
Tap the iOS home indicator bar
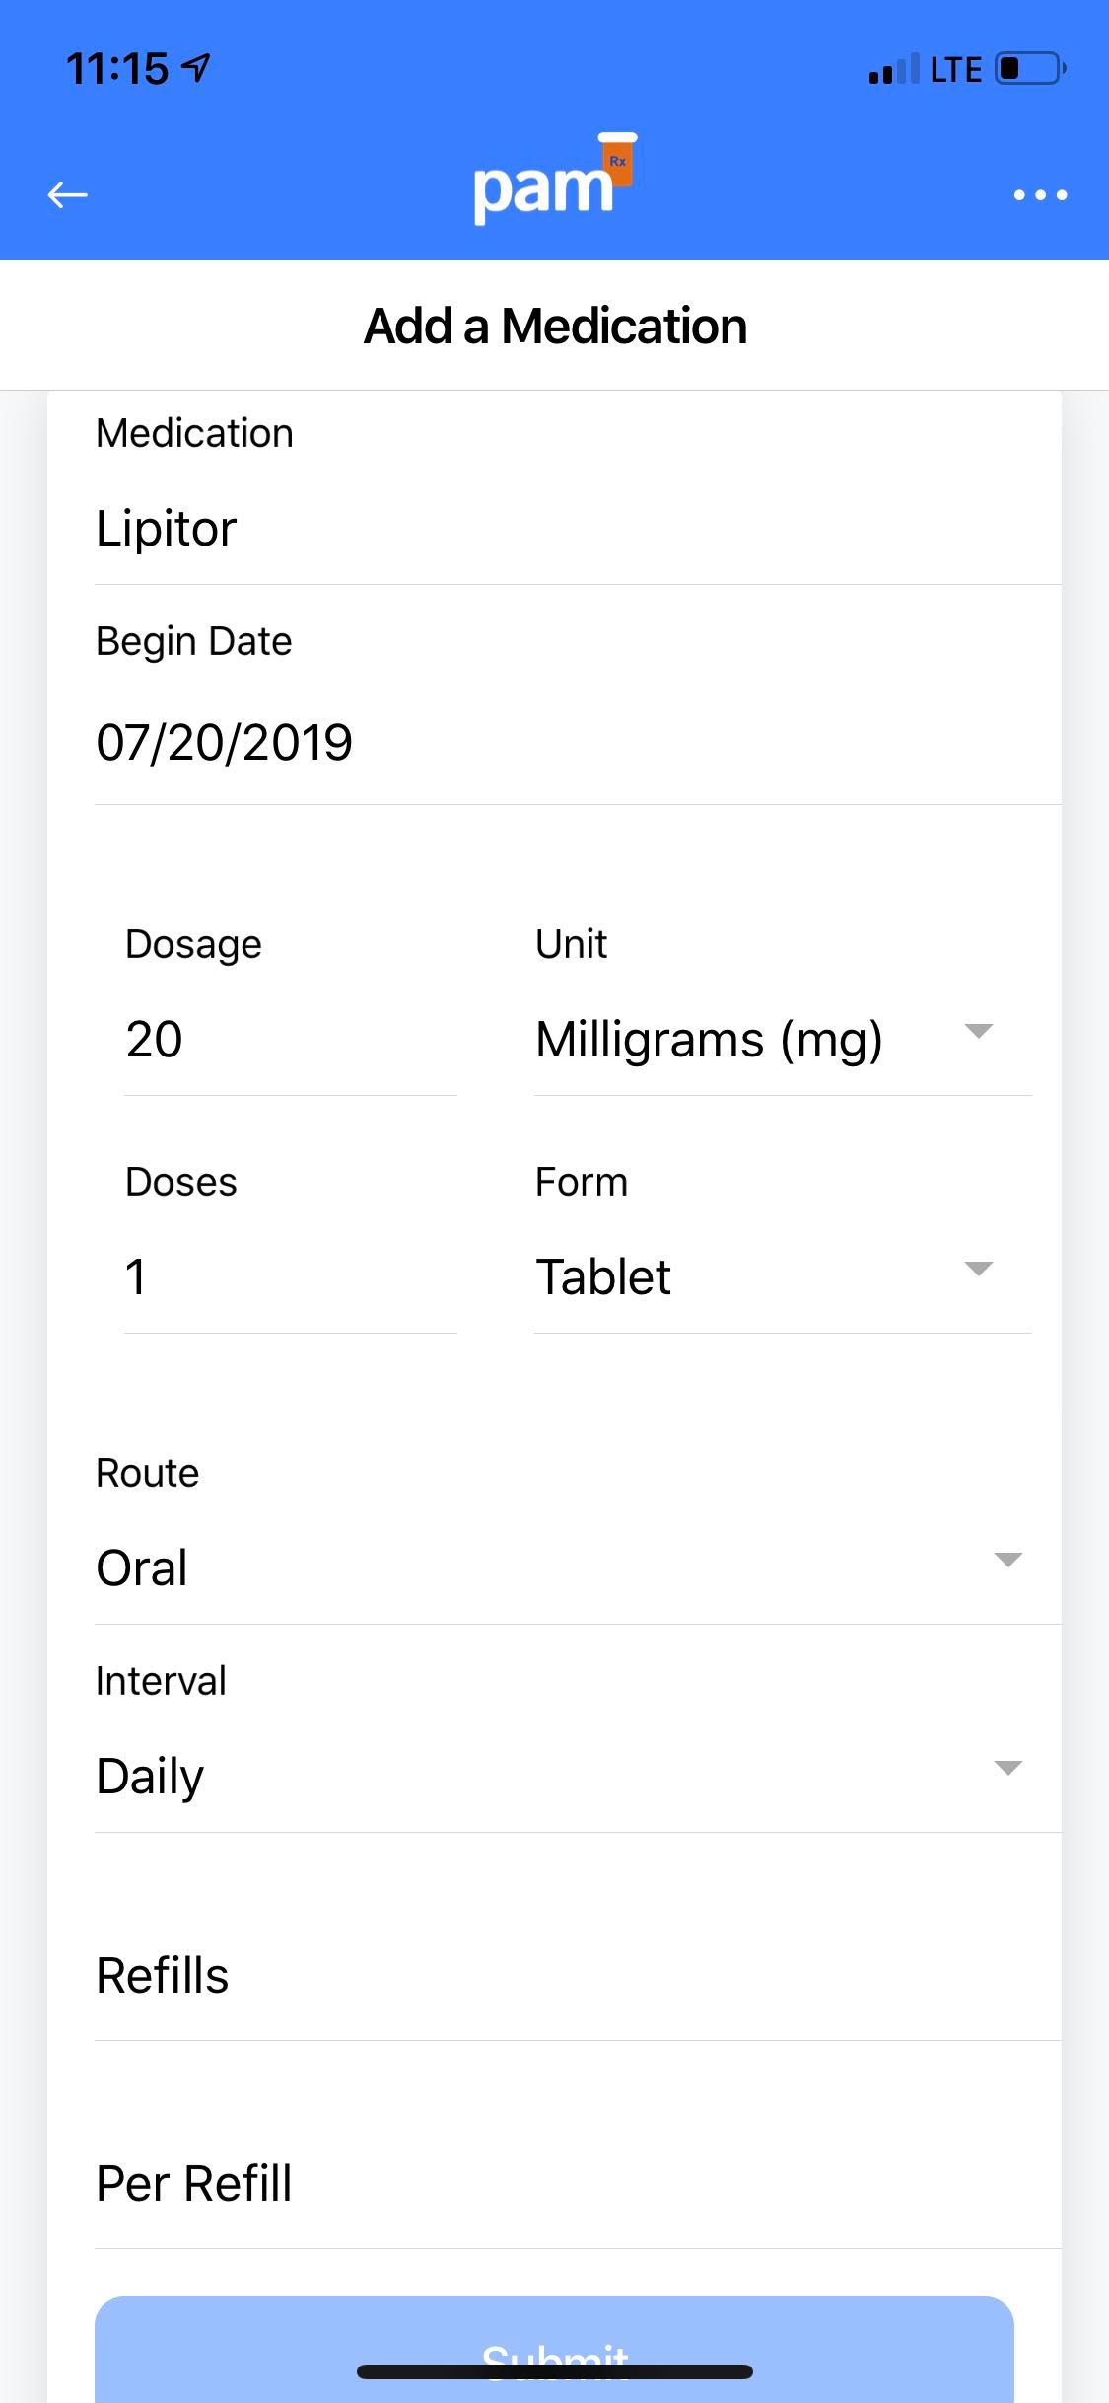[555, 2371]
